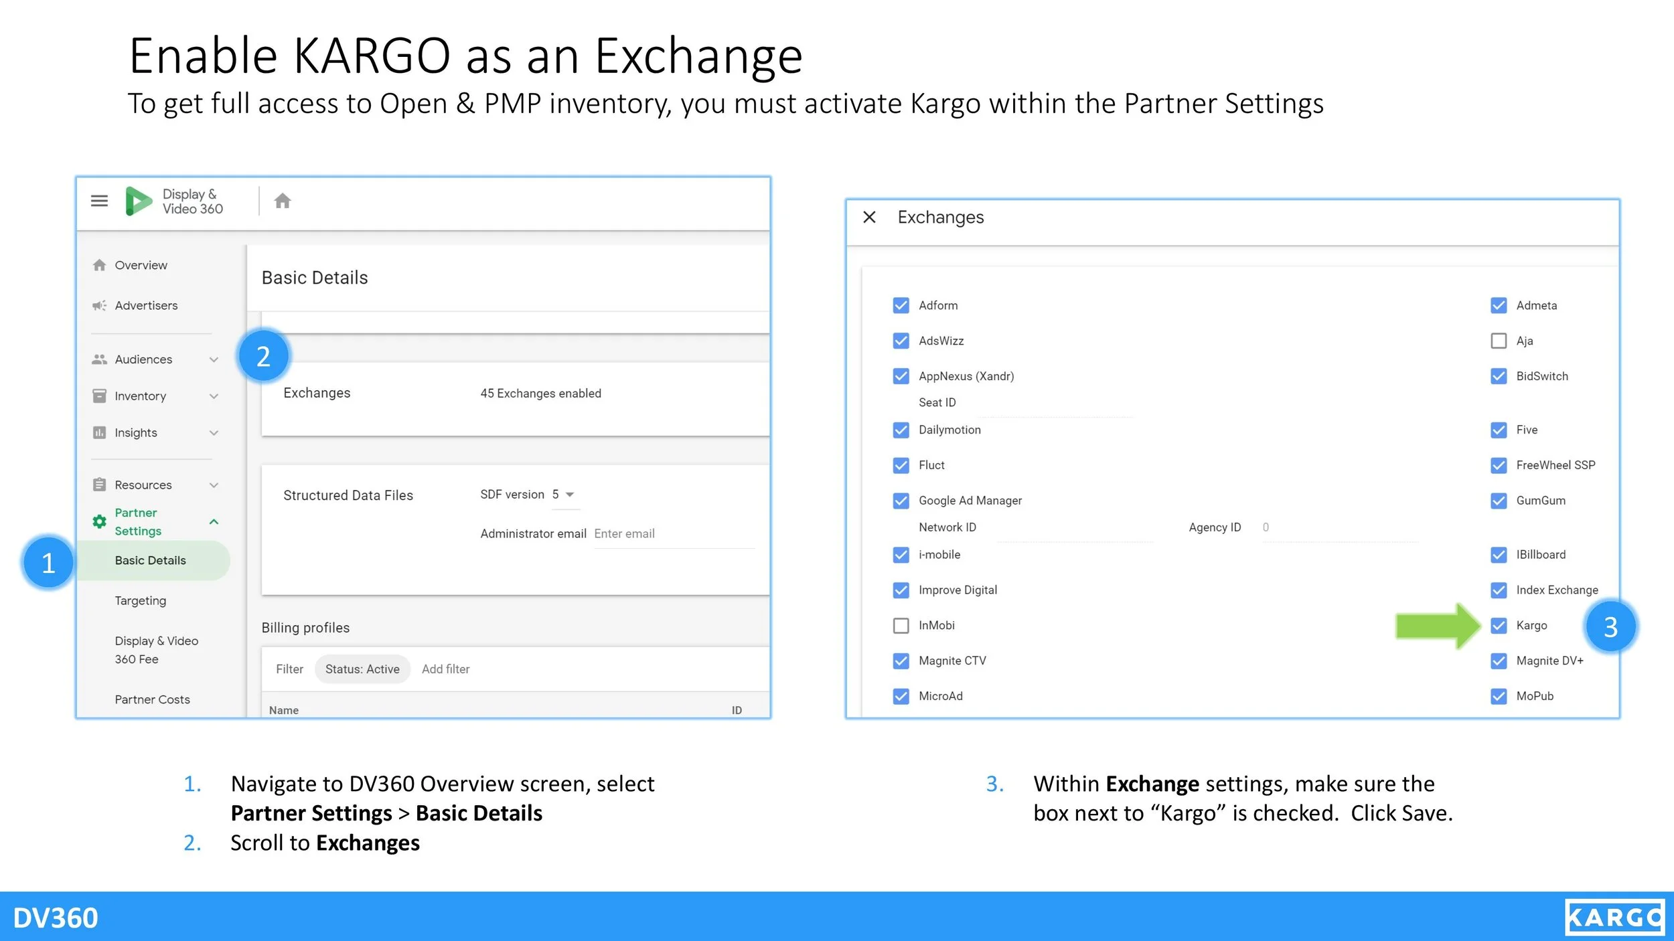Click the Inventory icon
Viewport: 1674px width, 941px height.
99,396
